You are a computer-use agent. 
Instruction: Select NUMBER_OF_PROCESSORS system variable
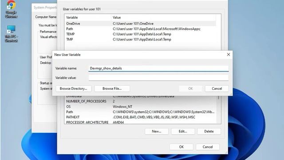pyautogui.click(x=140, y=101)
